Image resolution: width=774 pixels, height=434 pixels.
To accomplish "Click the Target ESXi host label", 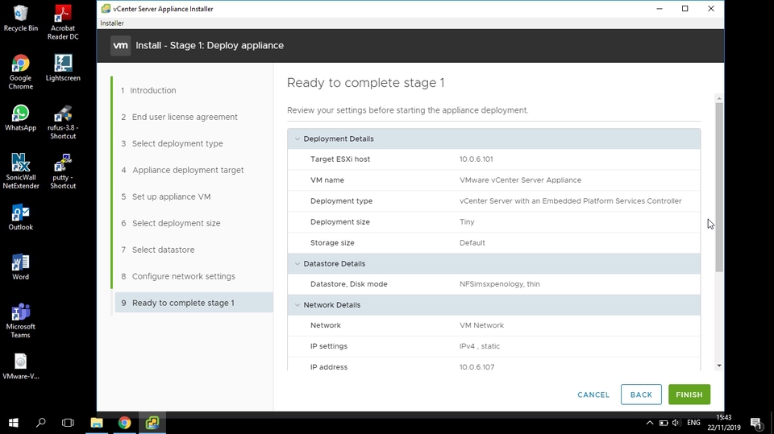I will [x=340, y=159].
